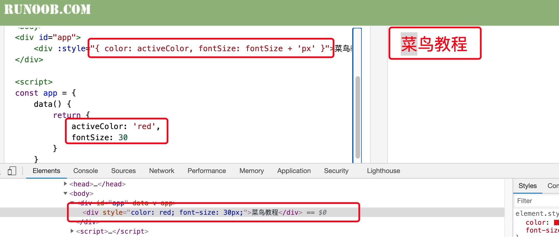Go to the Network tab
The height and width of the screenshot is (237, 559).
(x=162, y=171)
